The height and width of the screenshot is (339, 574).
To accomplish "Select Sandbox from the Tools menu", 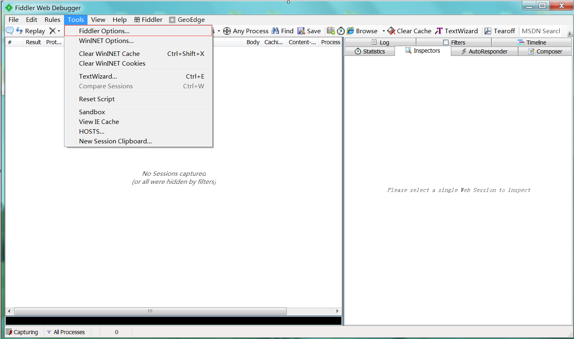I will tap(139, 112).
